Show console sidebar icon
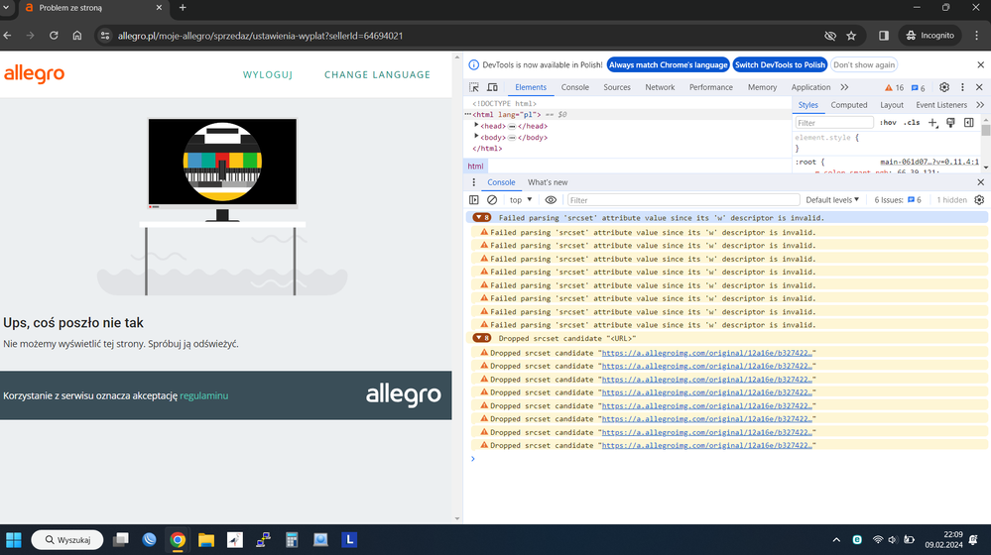Screen dimensions: 991x555 [474, 200]
